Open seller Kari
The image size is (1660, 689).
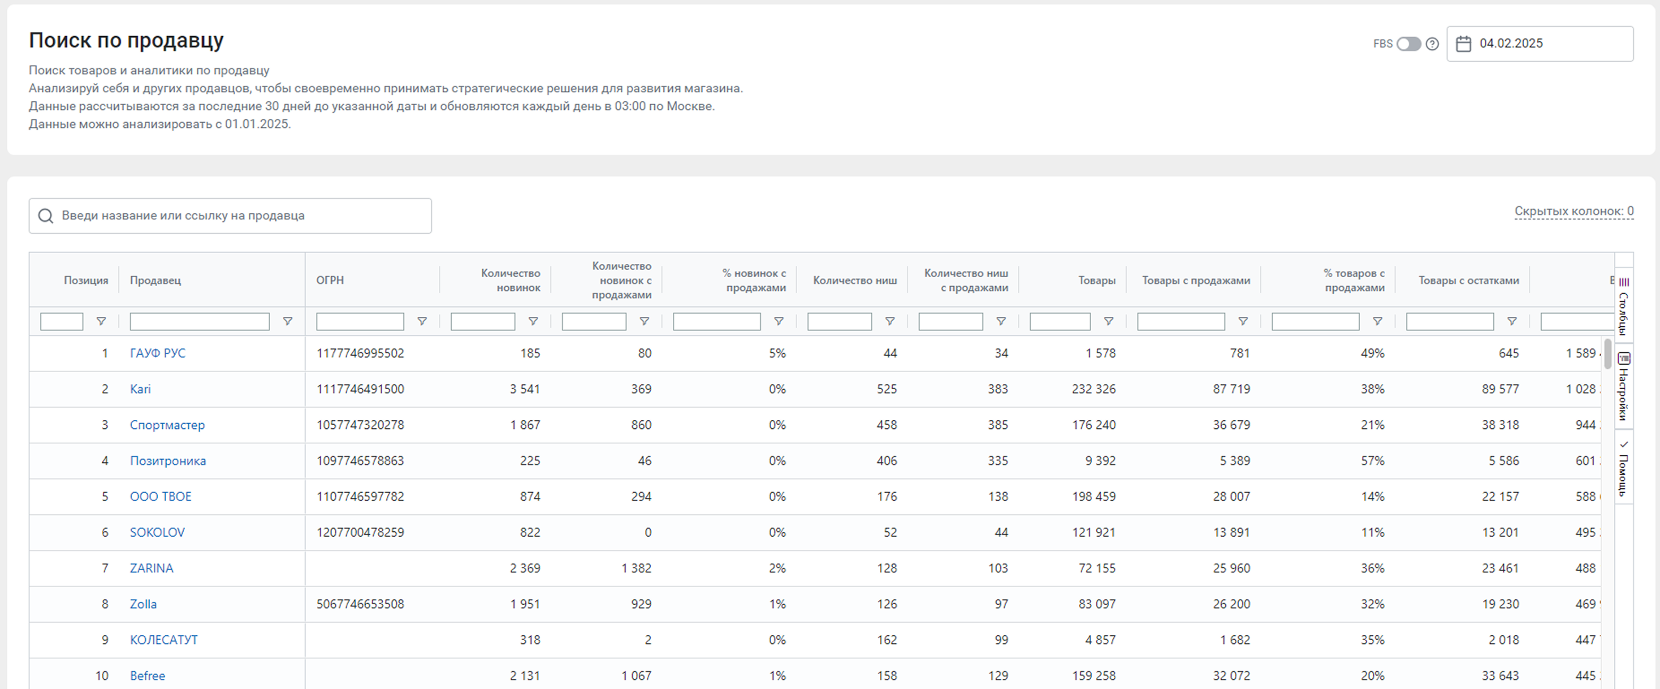click(x=140, y=390)
